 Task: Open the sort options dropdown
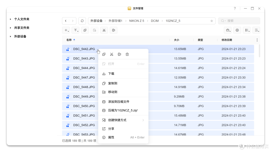pyautogui.click(x=256, y=30)
